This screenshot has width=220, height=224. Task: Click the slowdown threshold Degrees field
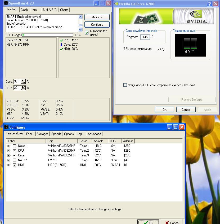(145, 37)
